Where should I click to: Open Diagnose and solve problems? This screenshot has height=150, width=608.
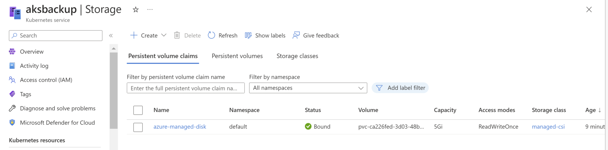pyautogui.click(x=58, y=108)
